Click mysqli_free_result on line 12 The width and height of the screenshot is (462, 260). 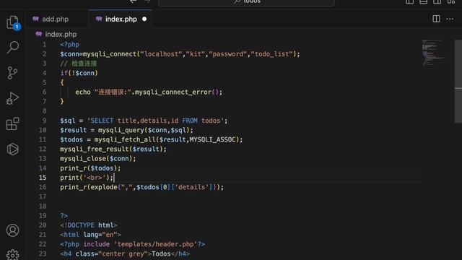95,149
